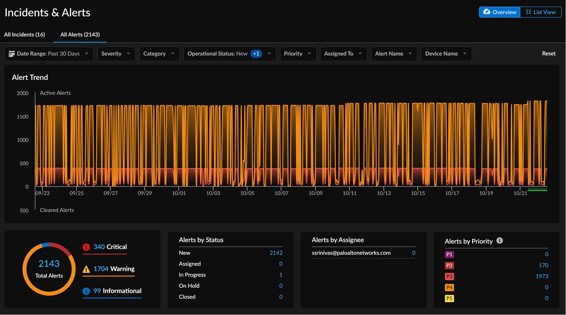Screen dimensions: 566x315
Task: Reset all applied filters
Action: 549,53
